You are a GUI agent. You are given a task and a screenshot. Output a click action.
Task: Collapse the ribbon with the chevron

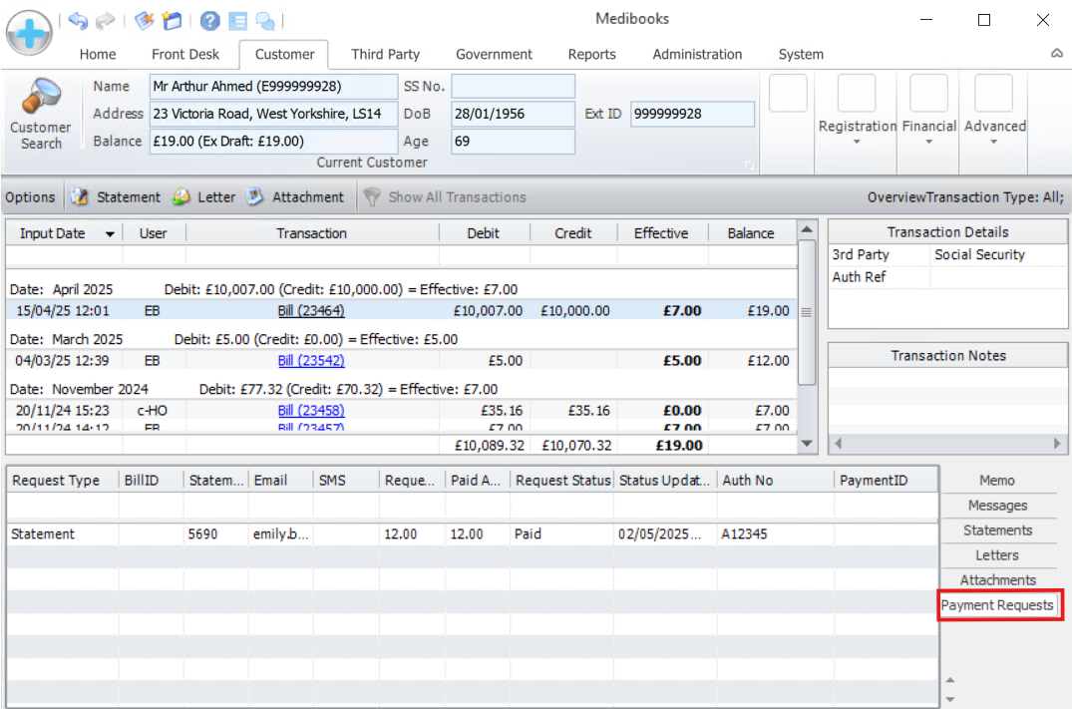(1057, 55)
